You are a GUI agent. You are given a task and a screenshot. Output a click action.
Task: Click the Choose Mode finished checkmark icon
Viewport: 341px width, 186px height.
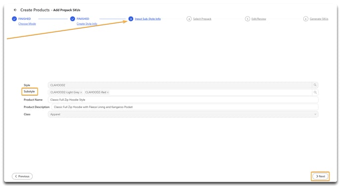coord(14,19)
